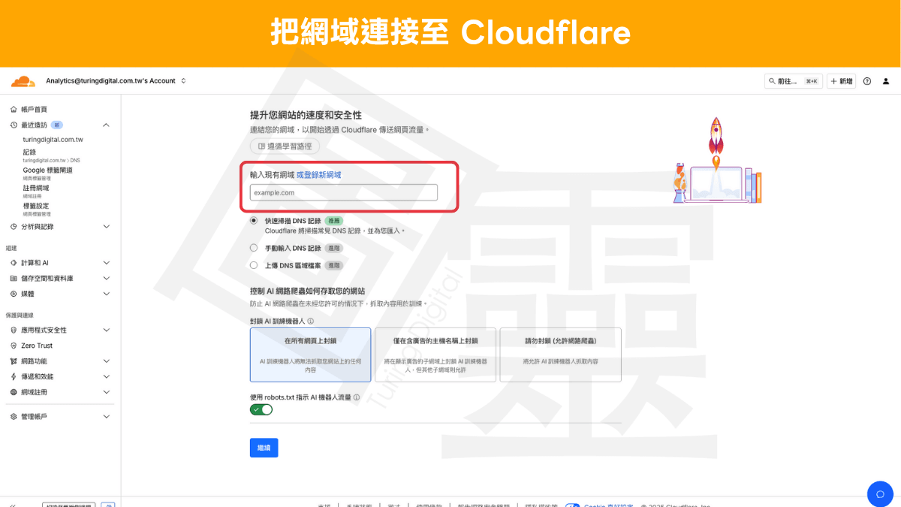Click the help question mark icon
901x507 pixels.
coord(866,80)
